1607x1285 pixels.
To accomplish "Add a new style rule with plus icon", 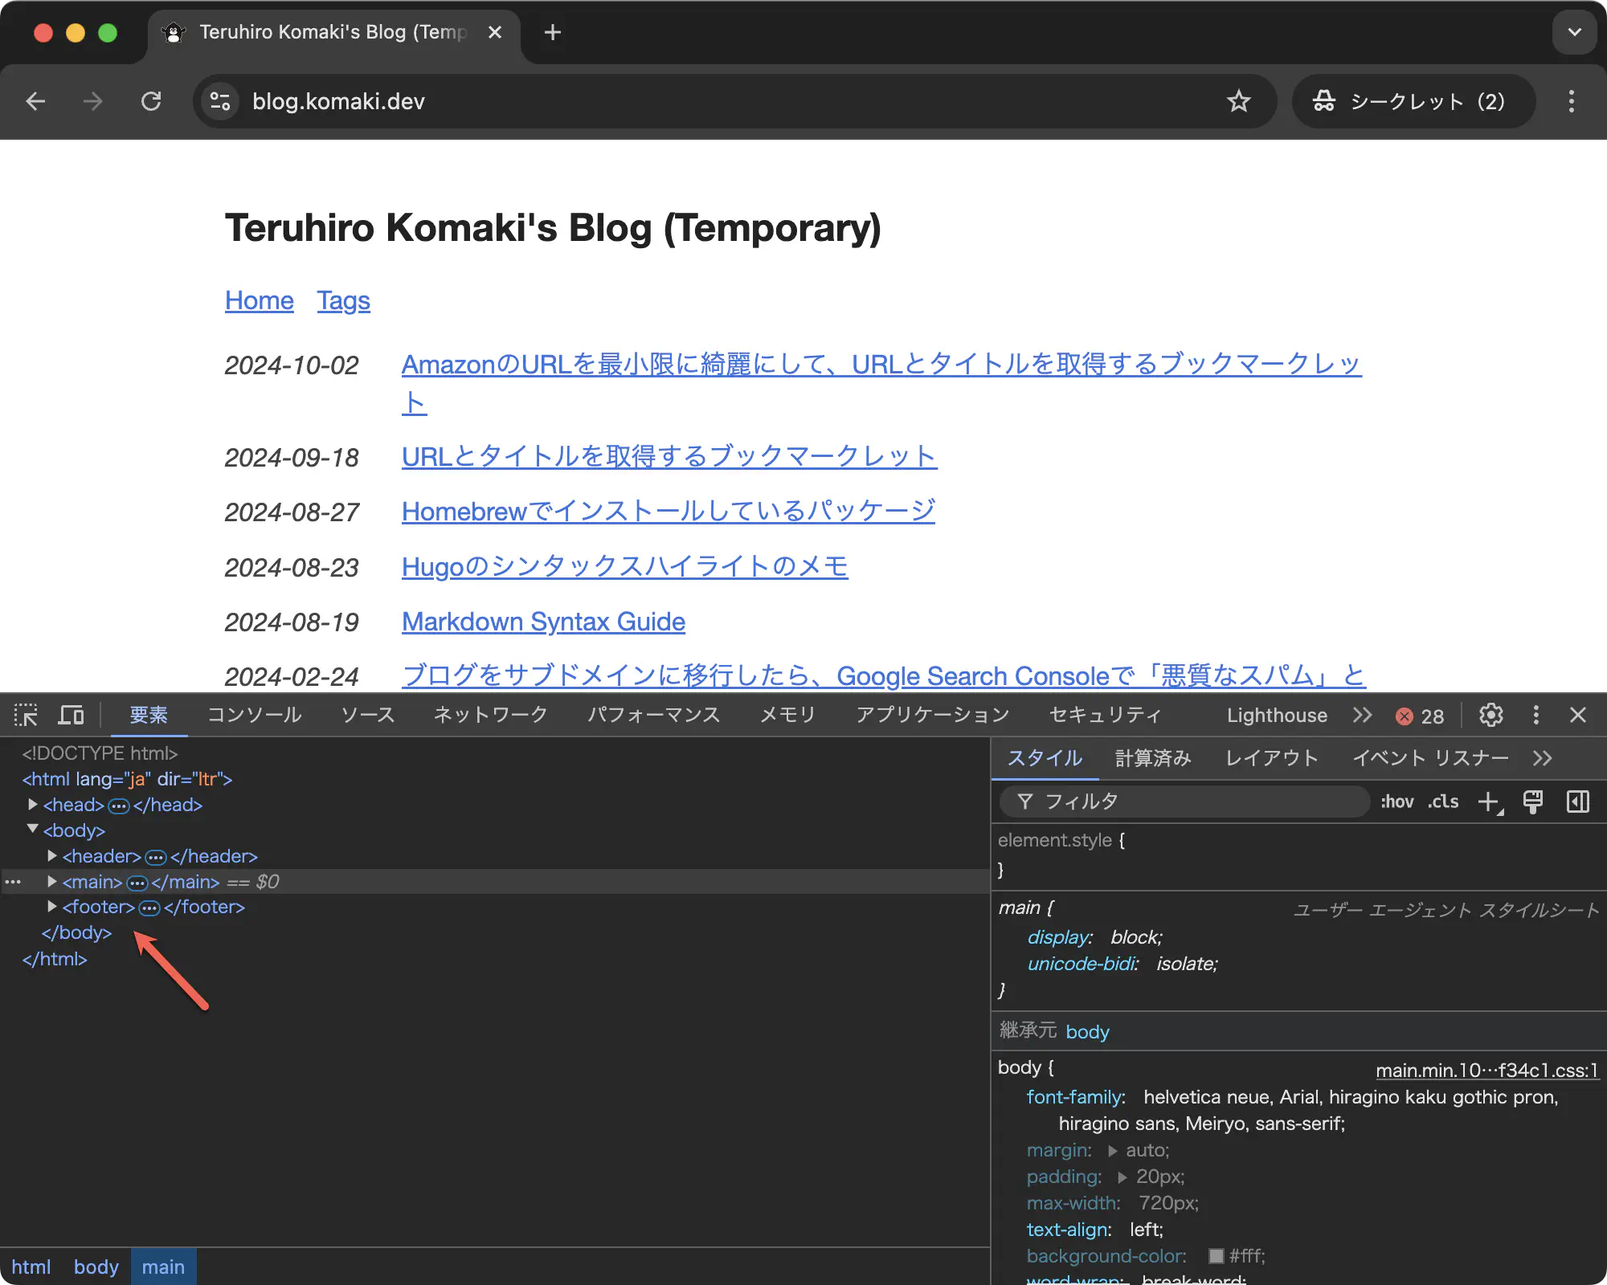I will (1490, 802).
